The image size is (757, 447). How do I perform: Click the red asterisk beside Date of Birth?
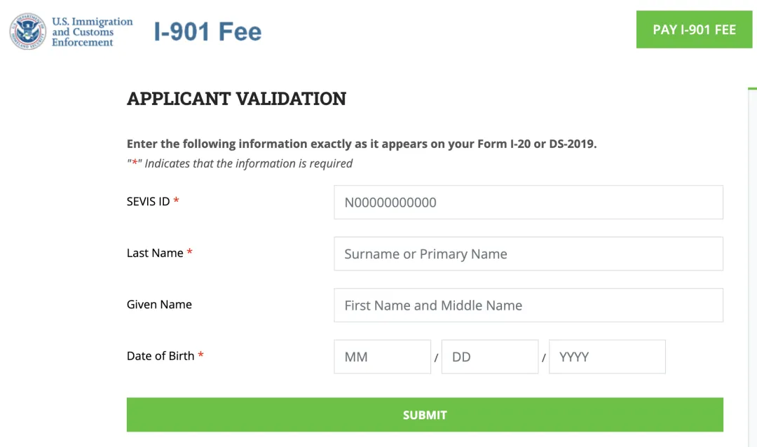pos(200,356)
